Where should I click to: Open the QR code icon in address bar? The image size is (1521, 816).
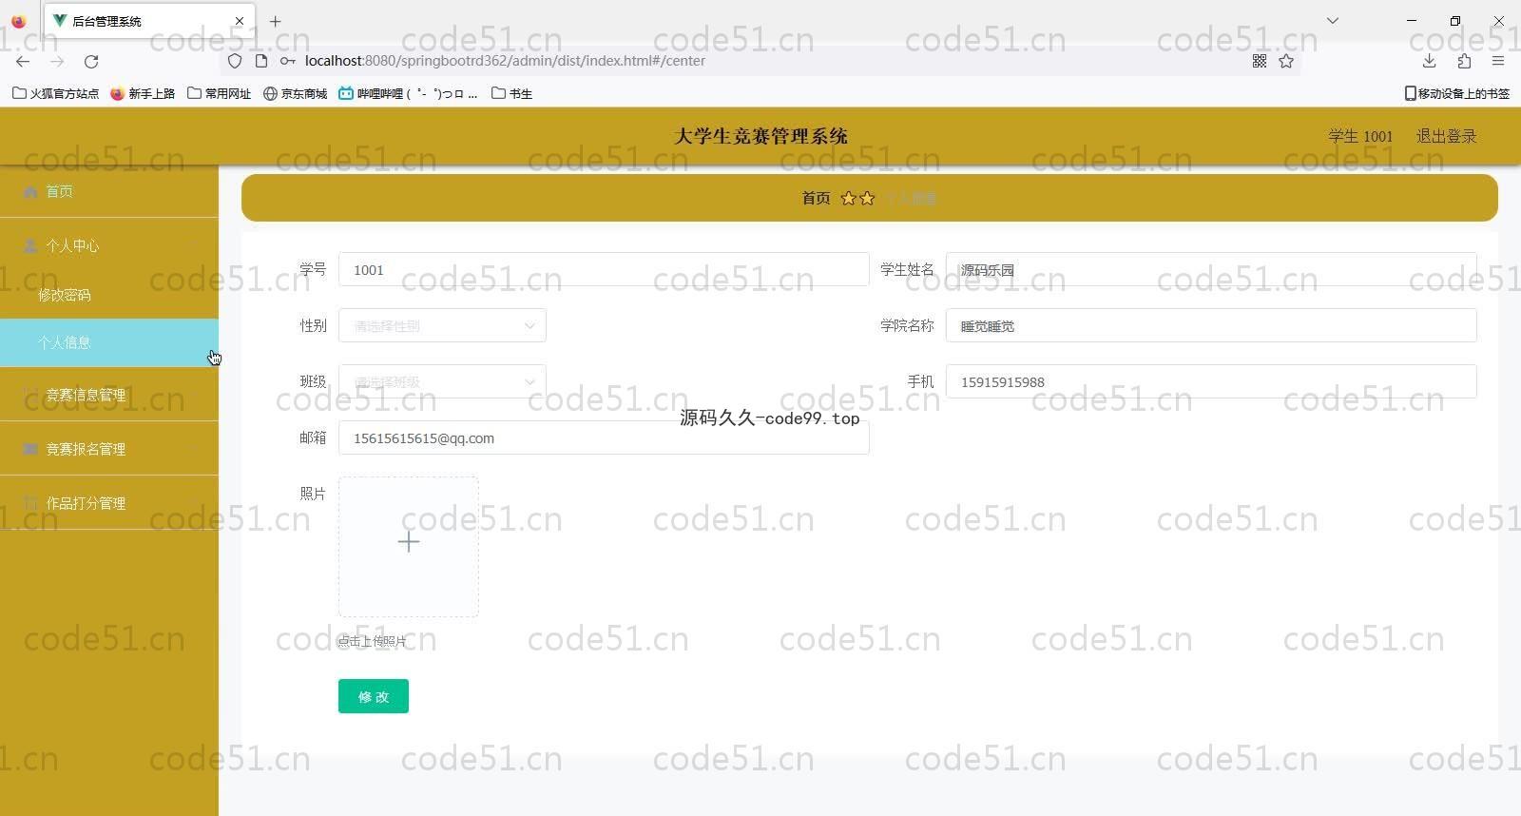click(1260, 61)
